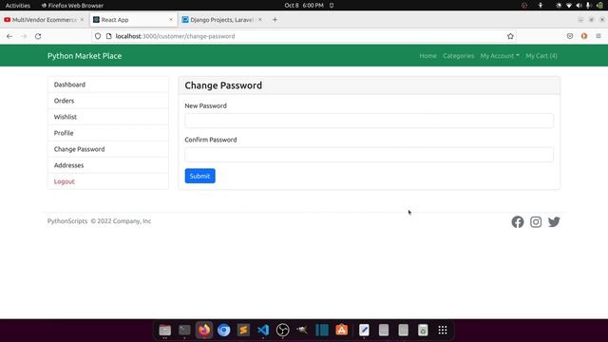Focus the New Password input field
This screenshot has height=342, width=608.
370,121
